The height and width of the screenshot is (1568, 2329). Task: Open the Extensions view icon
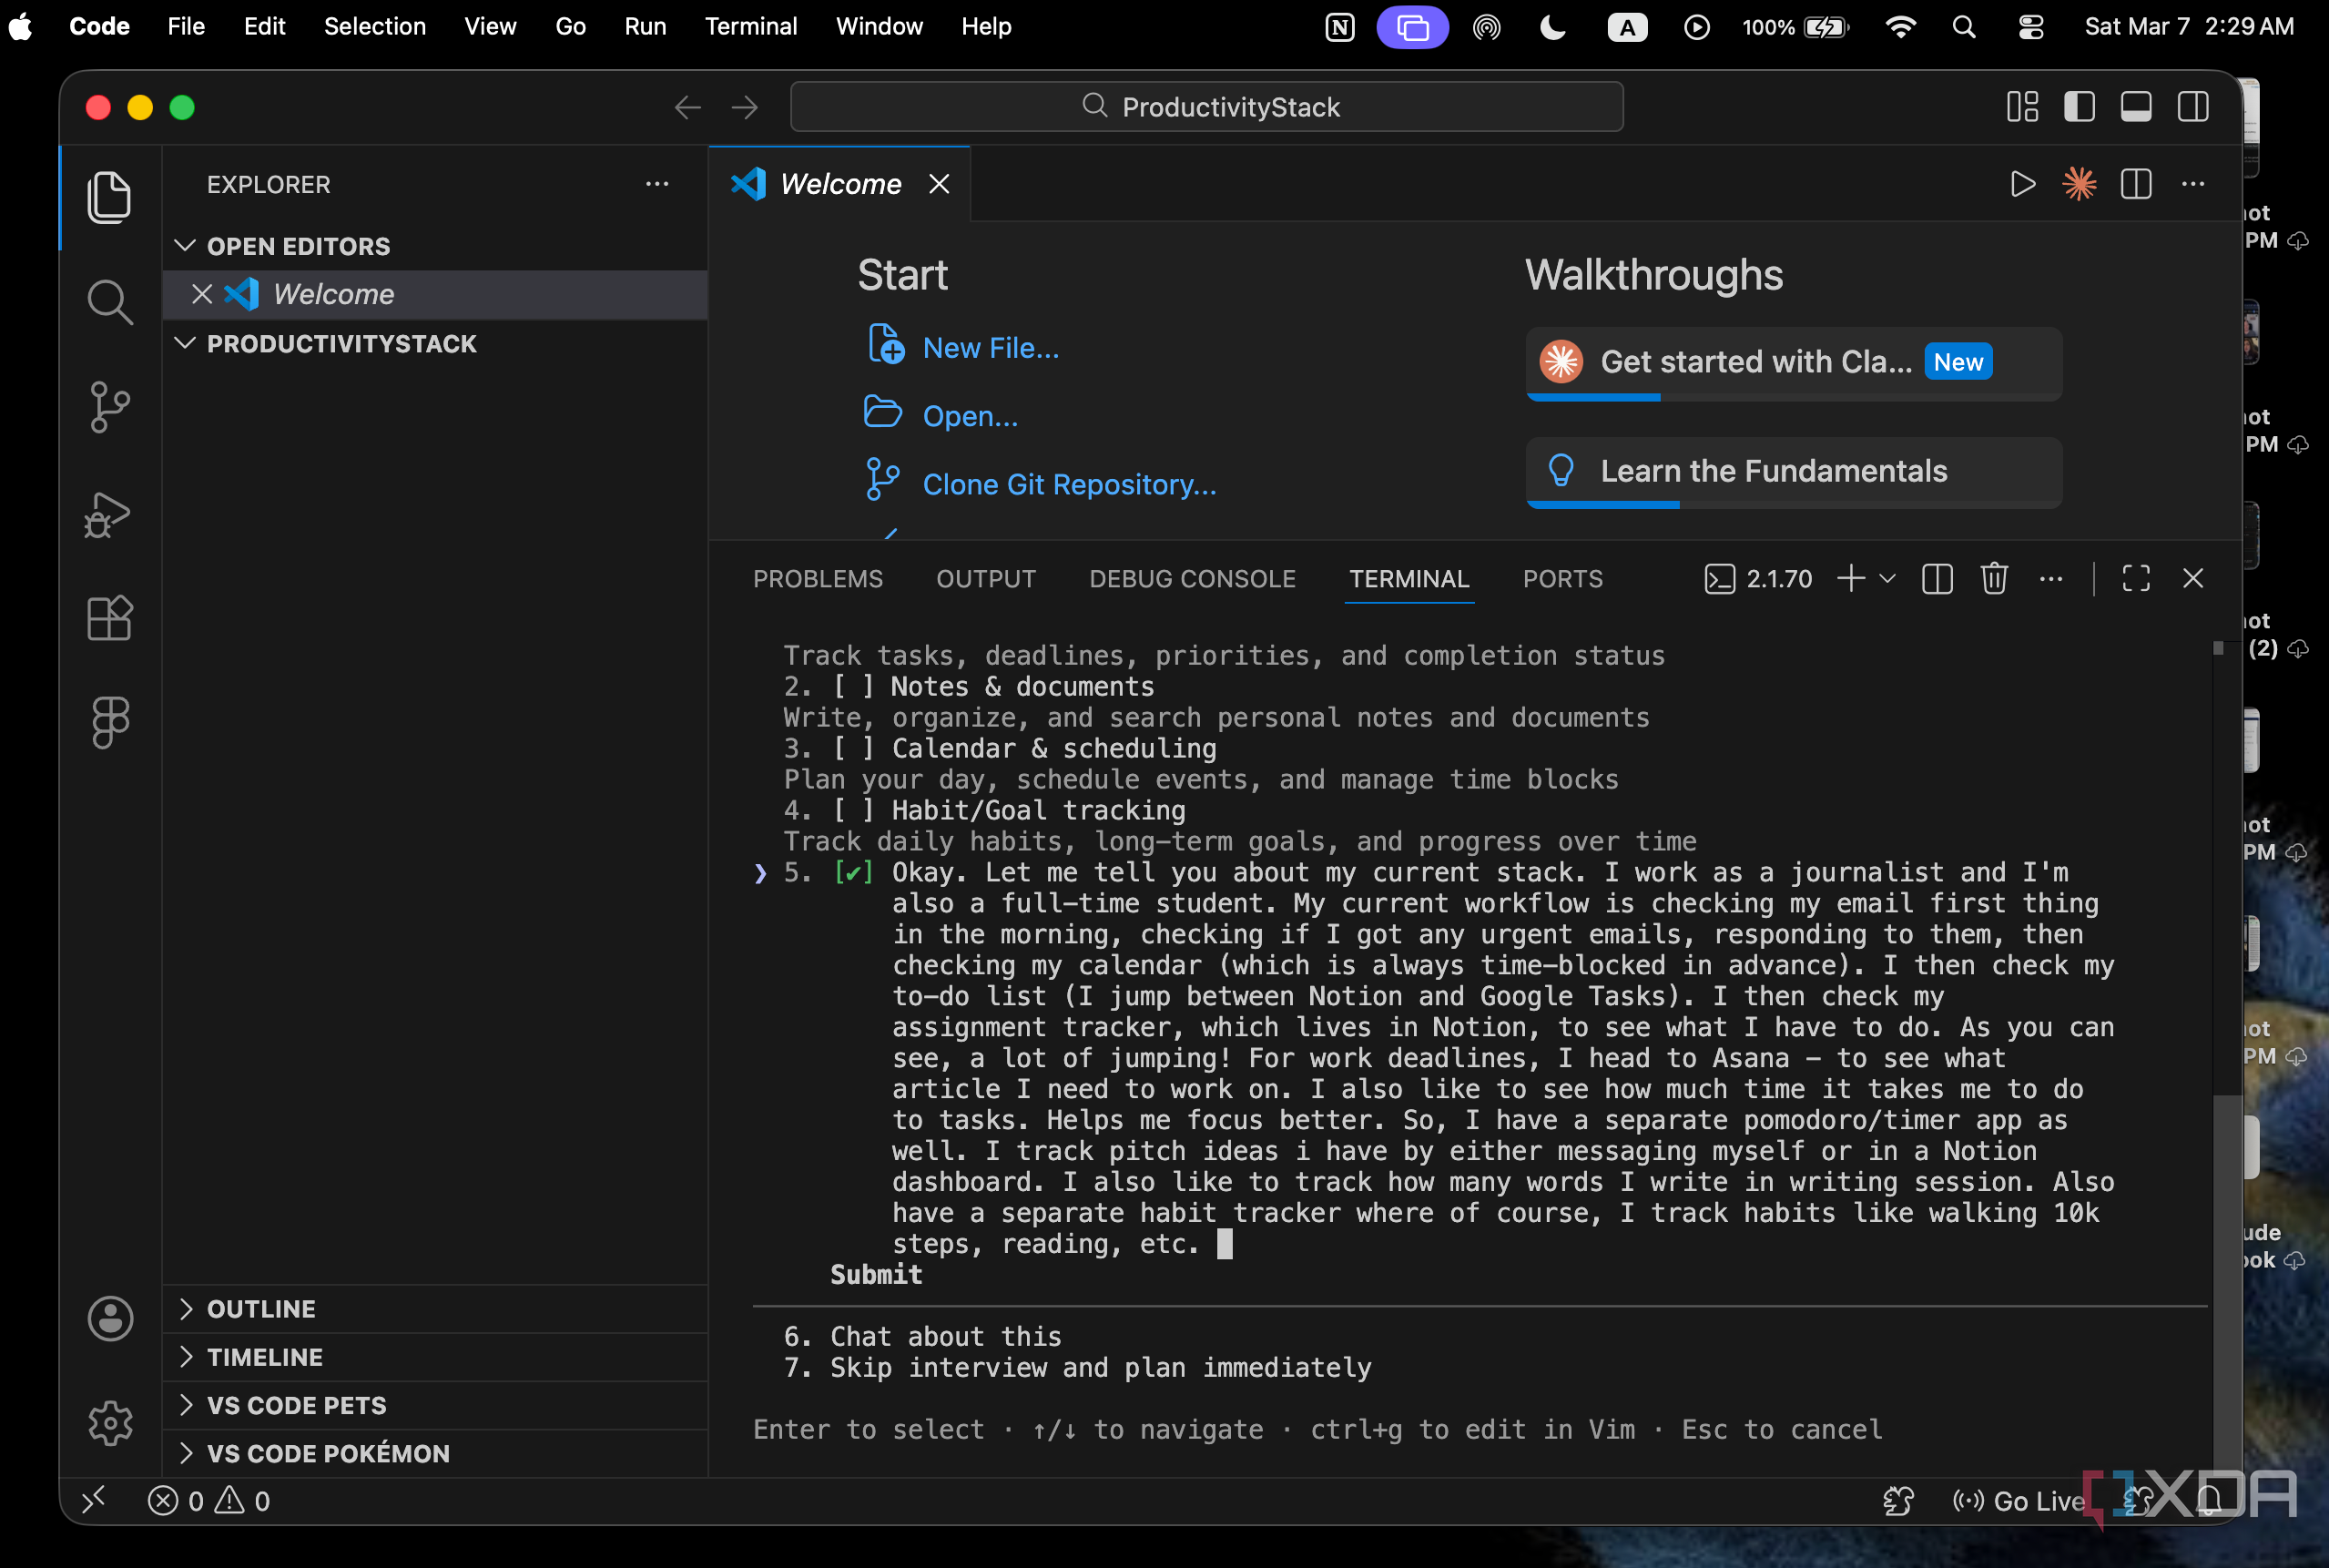[110, 617]
